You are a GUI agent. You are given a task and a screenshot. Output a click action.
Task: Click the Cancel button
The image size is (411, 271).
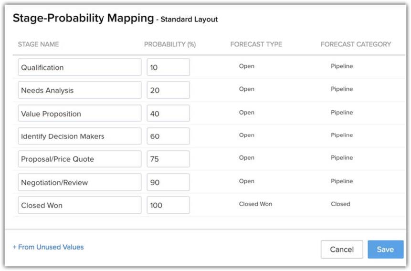click(x=342, y=249)
